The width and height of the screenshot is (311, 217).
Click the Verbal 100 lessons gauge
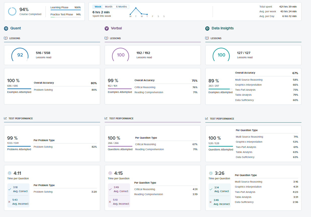(121, 55)
